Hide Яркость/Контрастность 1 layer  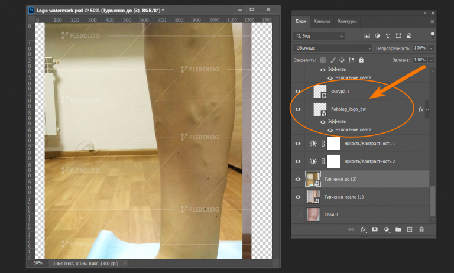coord(298,144)
